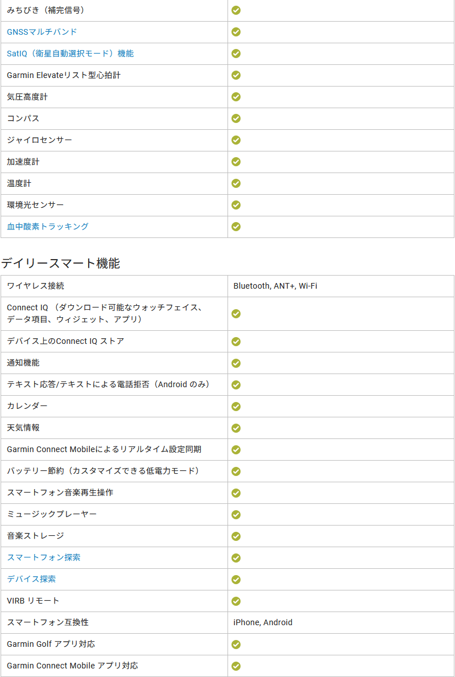
Task: Click the Garmin Elevateリスト型心拍計 row label
Action: coord(64,75)
